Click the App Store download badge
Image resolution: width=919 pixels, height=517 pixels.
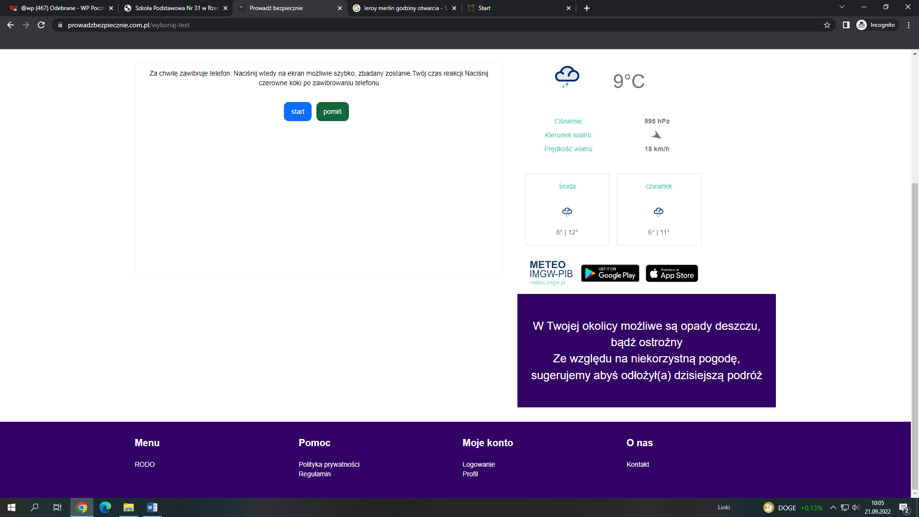(672, 273)
